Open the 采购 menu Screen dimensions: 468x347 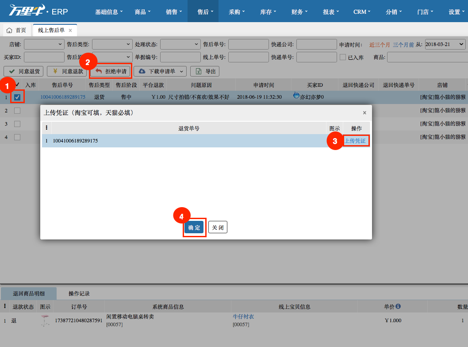pos(237,12)
